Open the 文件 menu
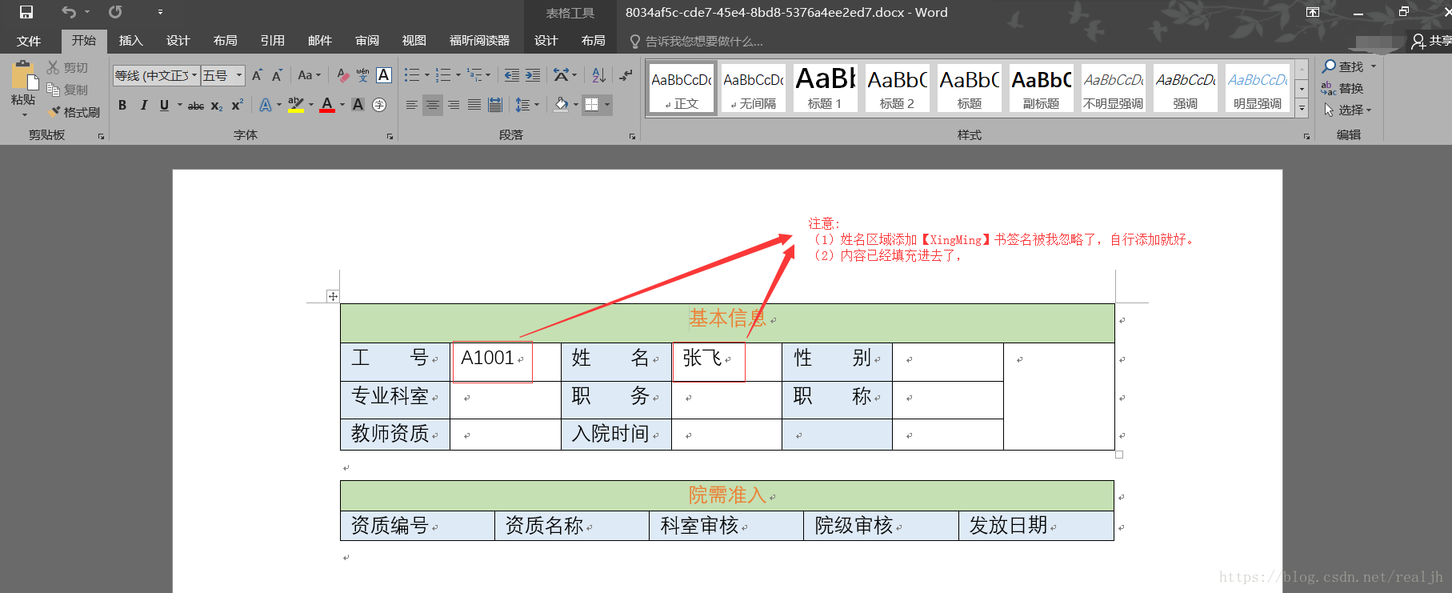 (29, 41)
